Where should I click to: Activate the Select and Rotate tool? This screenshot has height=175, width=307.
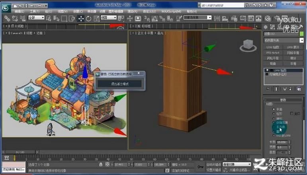click(89, 18)
